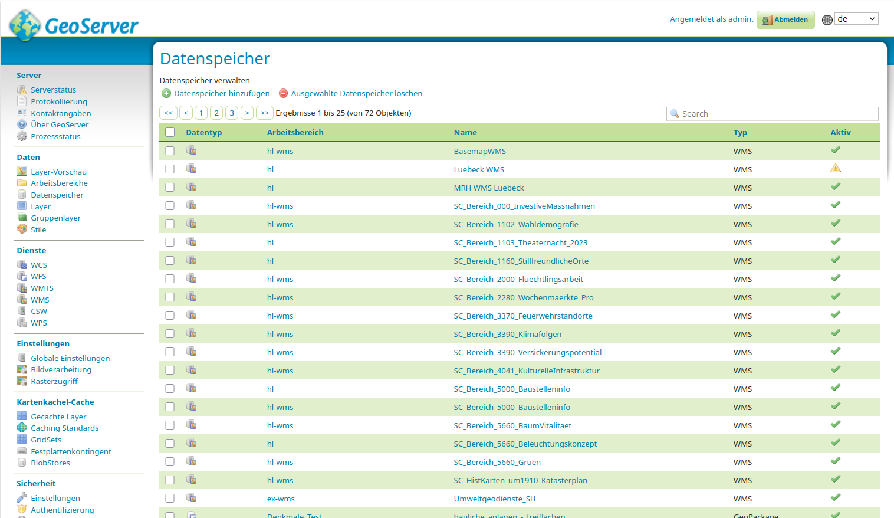The width and height of the screenshot is (894, 518).
Task: Click the warning icon next to Luebeck WMS
Action: [836, 168]
